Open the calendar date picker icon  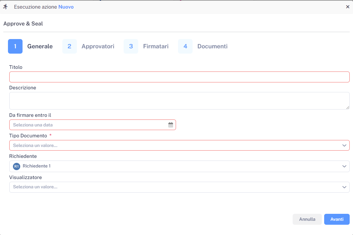(x=171, y=125)
